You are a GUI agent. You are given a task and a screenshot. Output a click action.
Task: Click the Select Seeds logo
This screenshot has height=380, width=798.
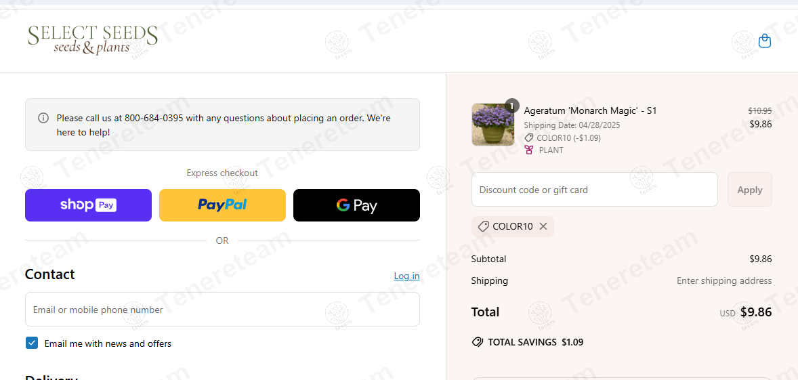(x=93, y=40)
